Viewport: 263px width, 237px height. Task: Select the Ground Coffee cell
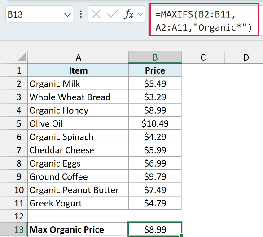pos(78,176)
